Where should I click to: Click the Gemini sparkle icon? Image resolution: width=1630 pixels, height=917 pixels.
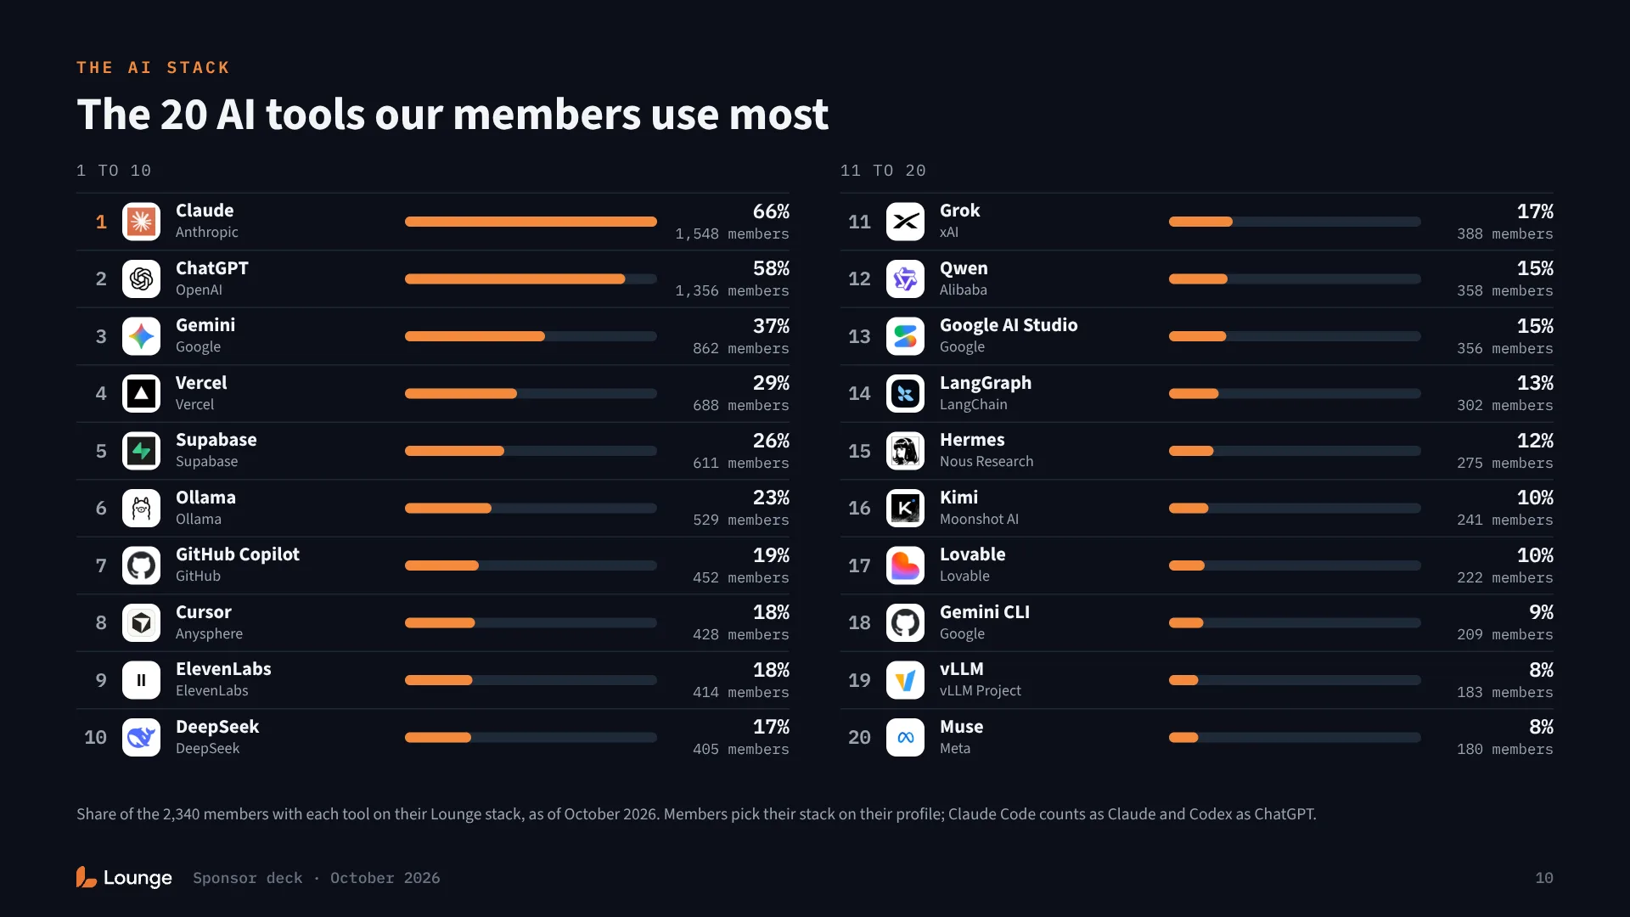click(141, 336)
